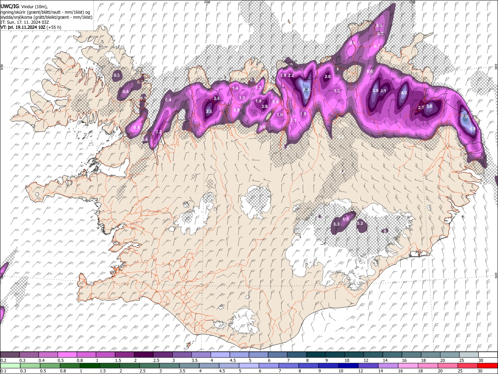
Task: Click the 'VT: þri. 19.11.2024 10Z' valid time
Action: coord(23,28)
